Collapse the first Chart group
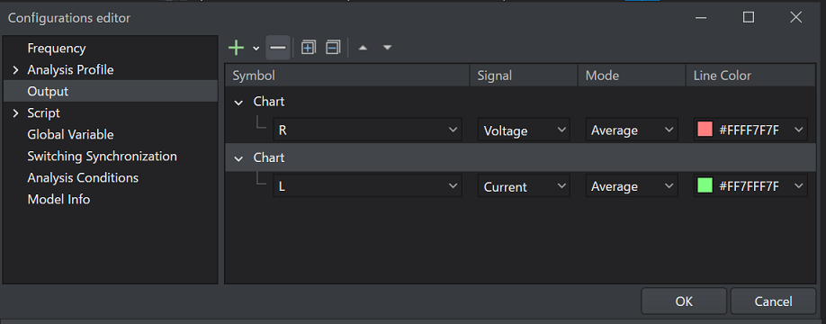Image resolution: width=826 pixels, height=324 pixels. click(239, 103)
